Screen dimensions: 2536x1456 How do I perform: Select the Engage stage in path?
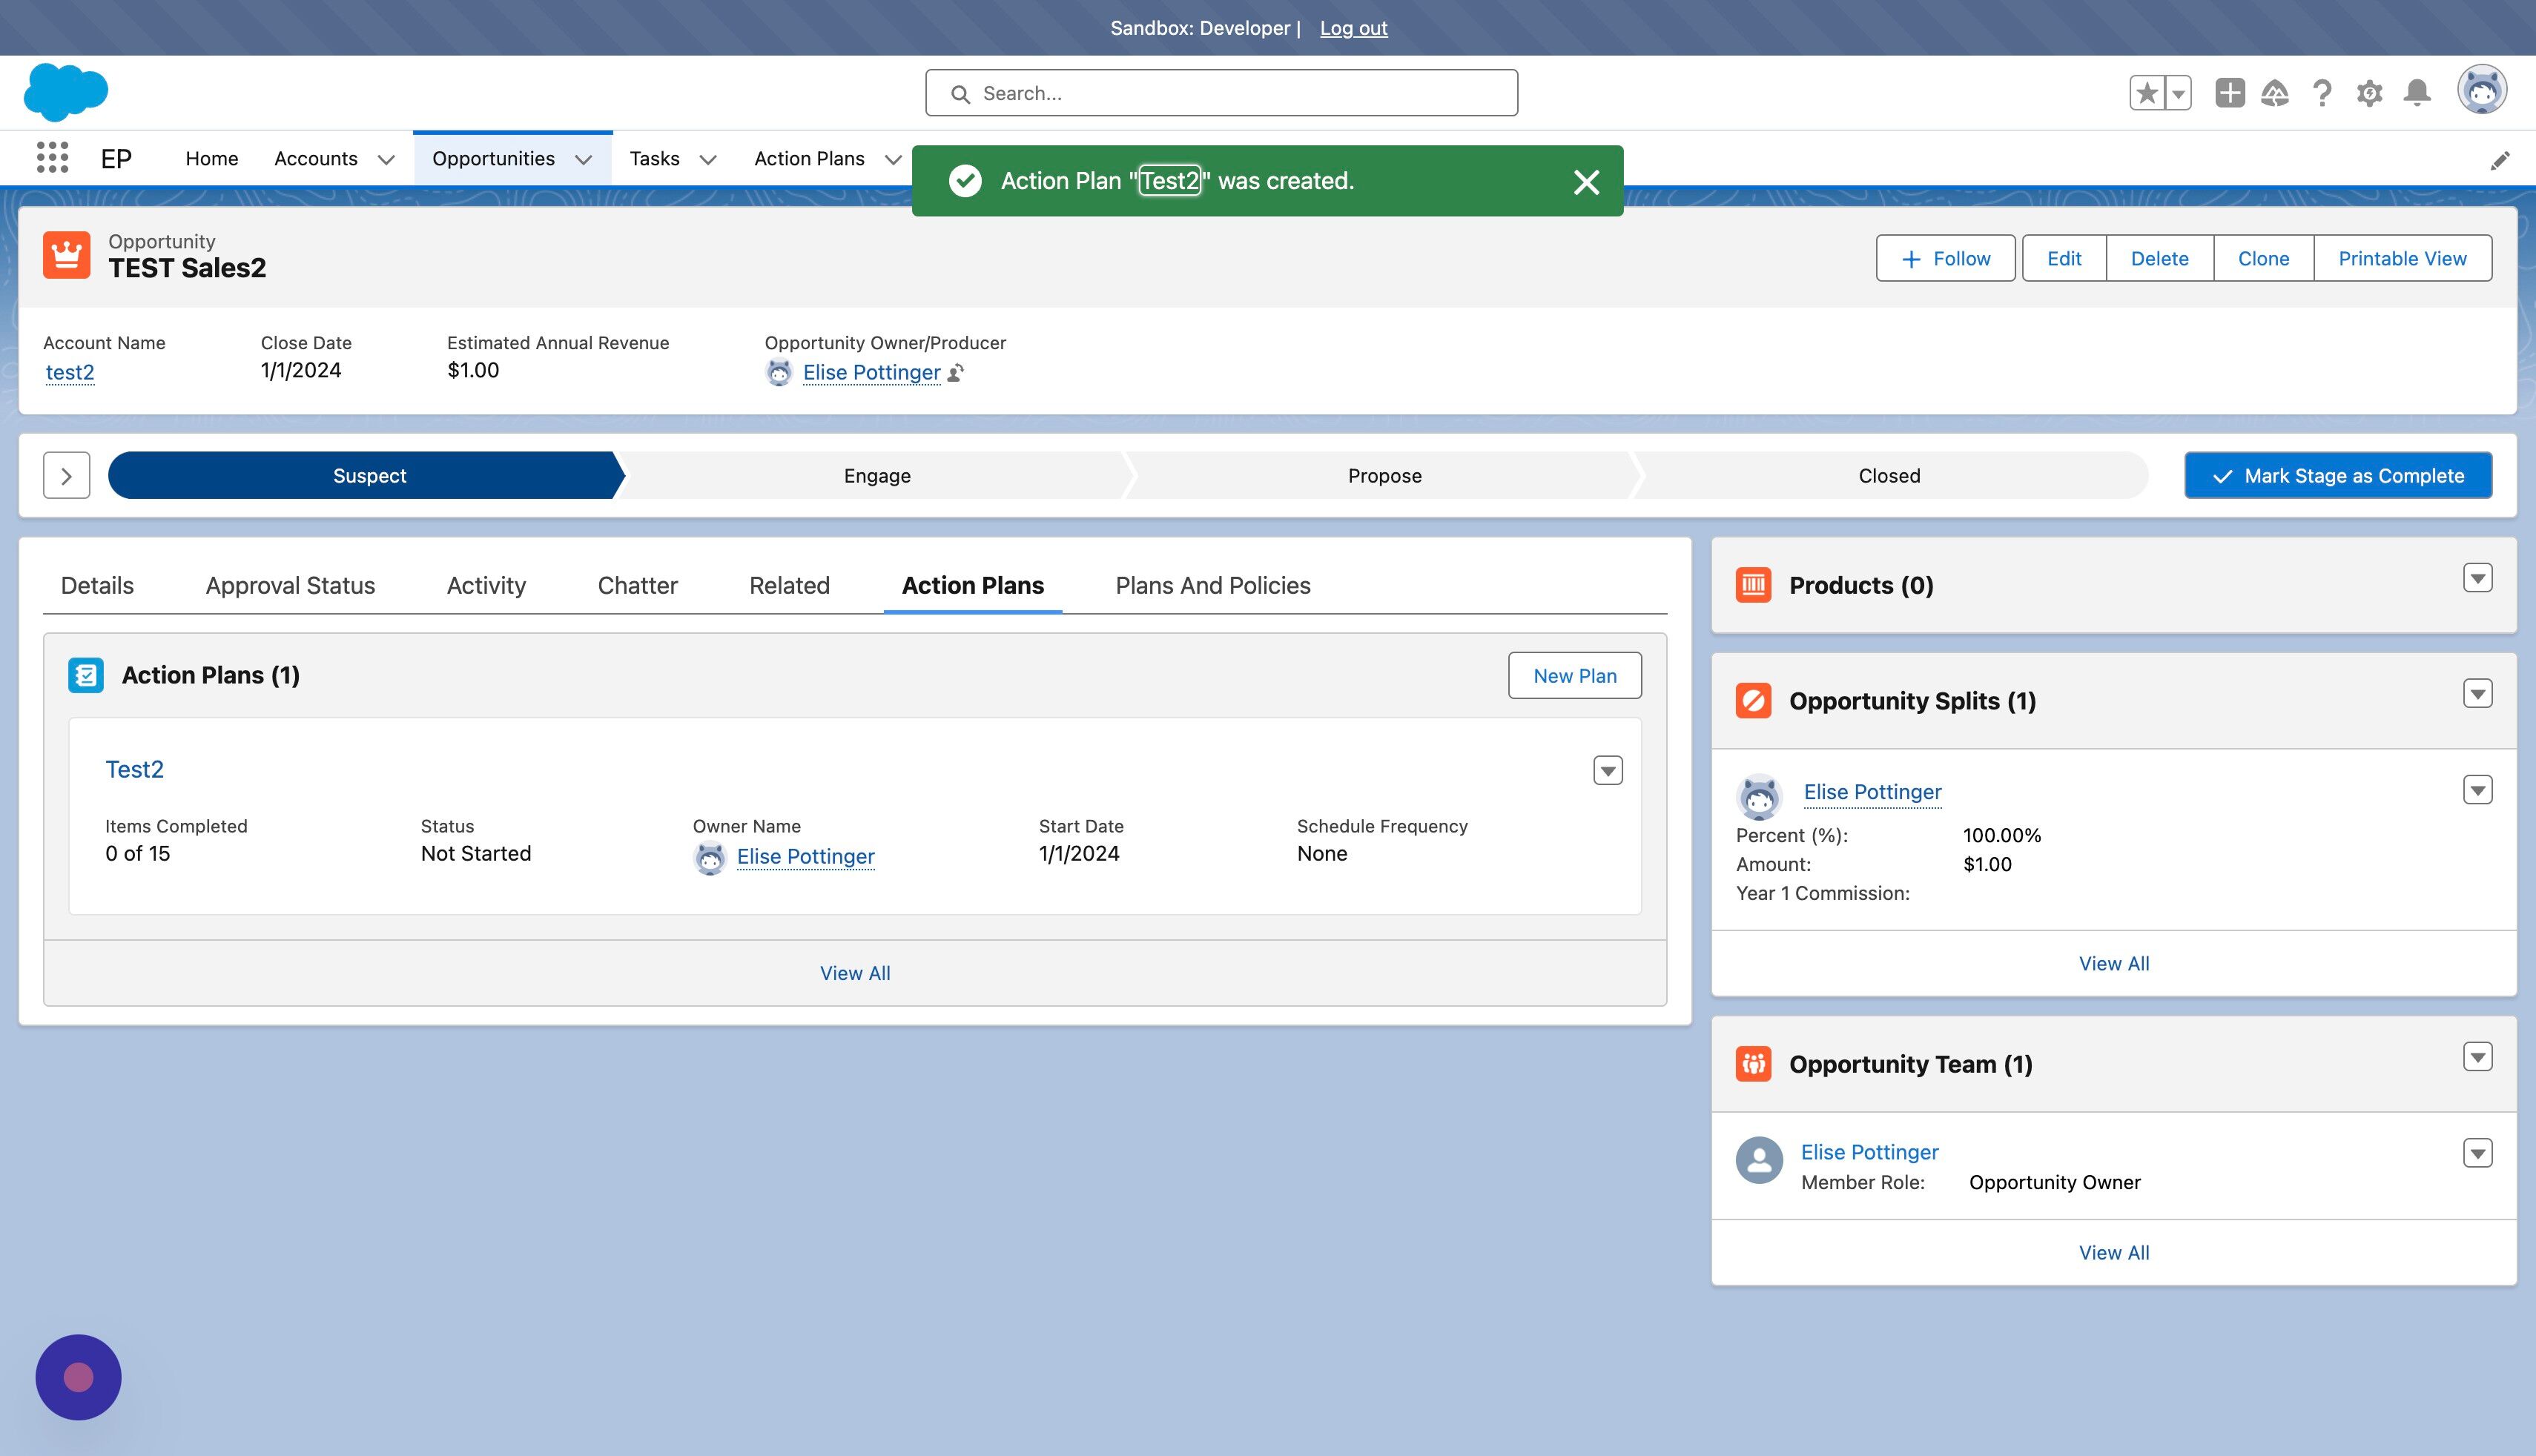click(877, 475)
